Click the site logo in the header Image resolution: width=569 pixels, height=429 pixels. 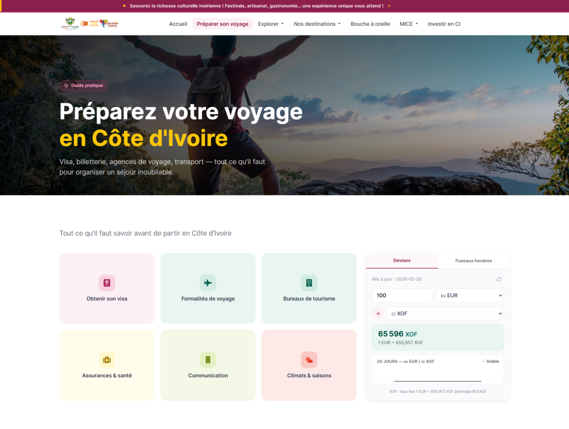point(90,23)
